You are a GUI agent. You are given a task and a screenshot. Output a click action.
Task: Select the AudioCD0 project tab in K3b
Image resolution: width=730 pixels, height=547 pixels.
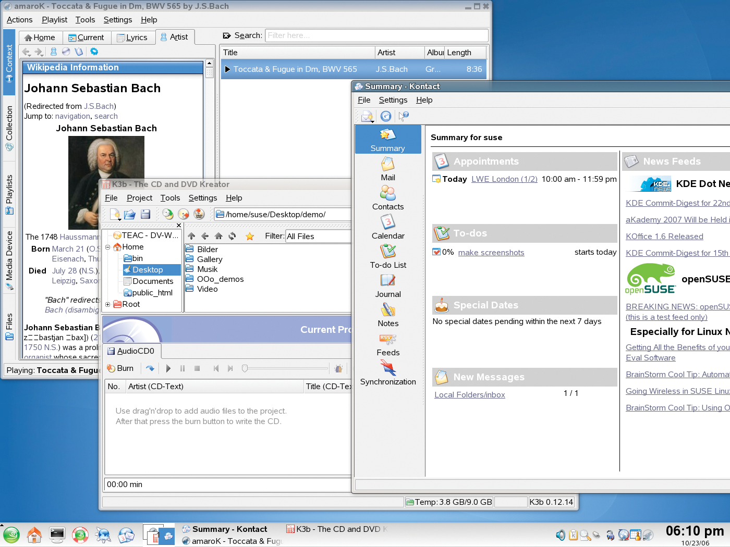coord(132,351)
